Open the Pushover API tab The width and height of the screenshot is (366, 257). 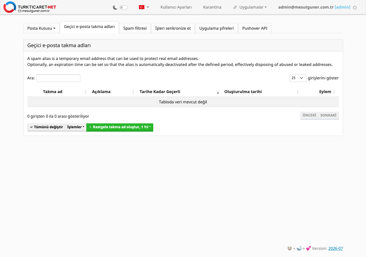click(x=255, y=28)
